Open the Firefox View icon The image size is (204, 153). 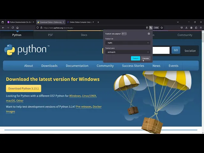(x=3, y=22)
